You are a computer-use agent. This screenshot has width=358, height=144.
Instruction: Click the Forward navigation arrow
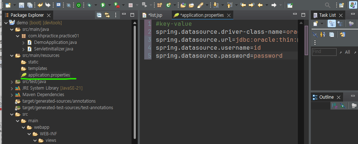pos(274,5)
